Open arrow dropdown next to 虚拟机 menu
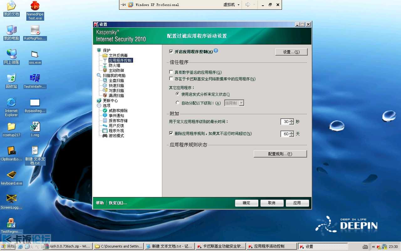Image resolution: width=401 pixels, height=251 pixels. pos(254,5)
